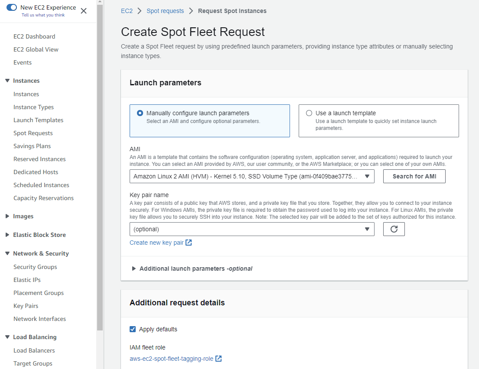
Task: Select Manually configure launch parameters option
Action: tap(209, 121)
